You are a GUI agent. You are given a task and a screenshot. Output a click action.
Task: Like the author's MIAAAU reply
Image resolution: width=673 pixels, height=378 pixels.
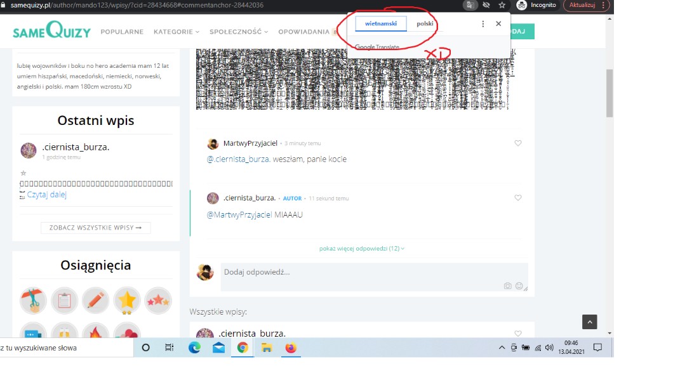coord(517,198)
